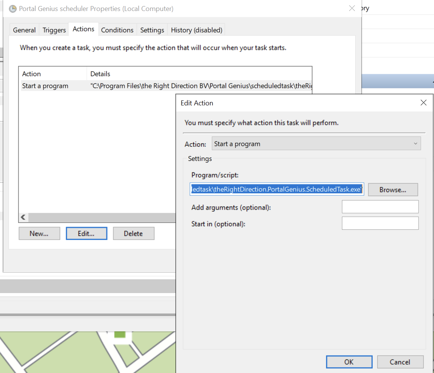
Task: Go to the Conditions tab
Action: 117,30
